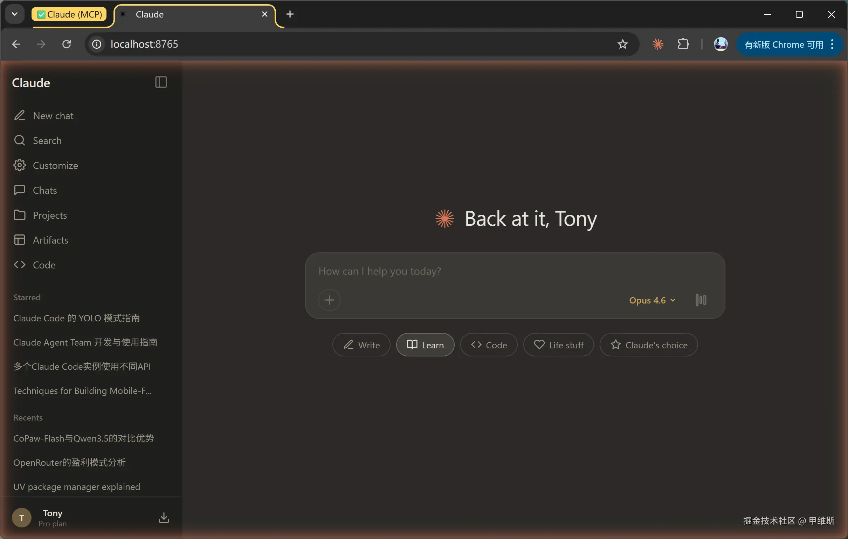Click the download apps icon beside Tony

[x=164, y=517]
